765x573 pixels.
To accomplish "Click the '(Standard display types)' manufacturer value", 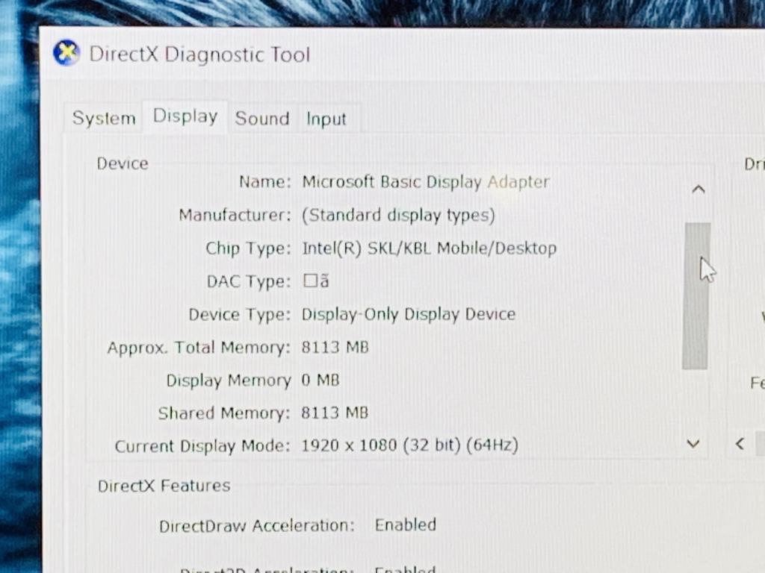I will pyautogui.click(x=398, y=215).
